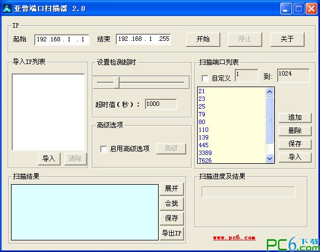Image resolution: width=320 pixels, height=252 pixels.
Task: Click the 导入 button under IP list
Action: click(x=49, y=159)
